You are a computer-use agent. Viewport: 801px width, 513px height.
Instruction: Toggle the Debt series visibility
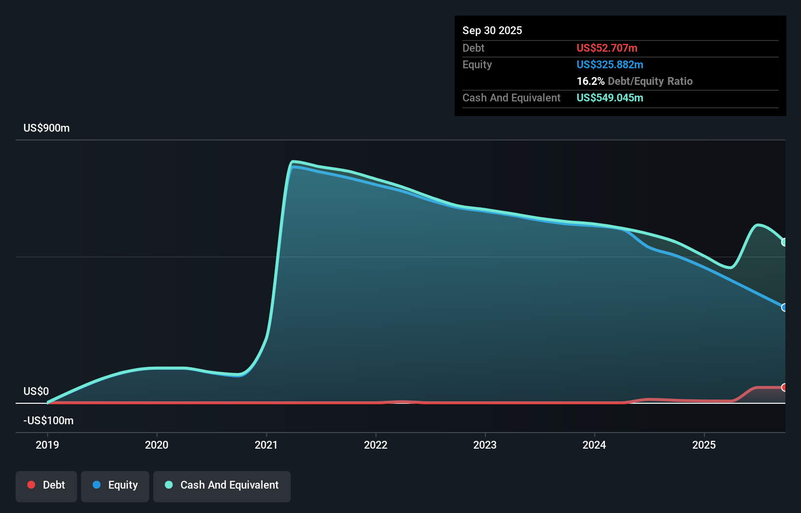[x=46, y=485]
